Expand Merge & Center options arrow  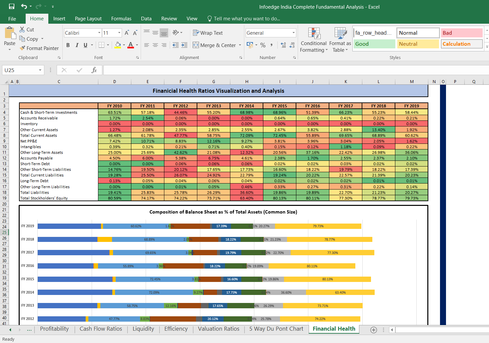tap(240, 45)
